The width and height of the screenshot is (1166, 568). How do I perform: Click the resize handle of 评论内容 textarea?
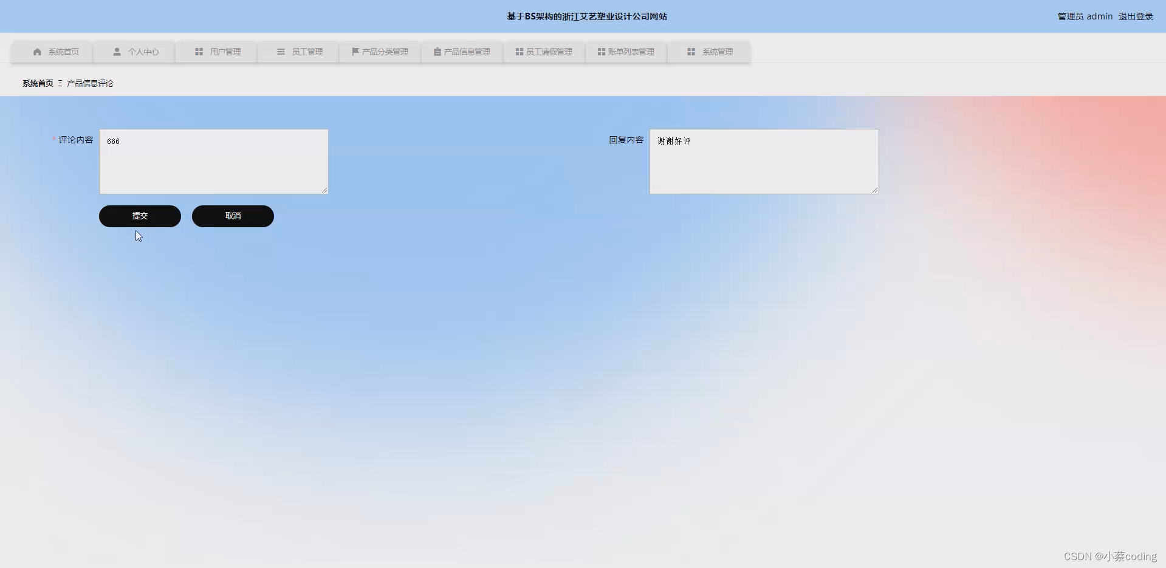pos(324,190)
